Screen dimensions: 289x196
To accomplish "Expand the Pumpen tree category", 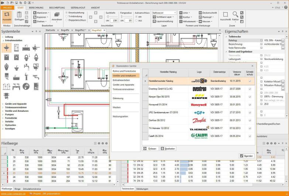I will (3, 114).
